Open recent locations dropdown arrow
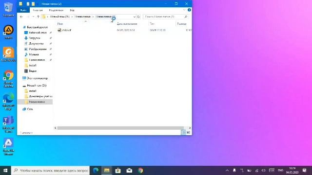Viewport: 312px width, 175px height. [x=33, y=17]
